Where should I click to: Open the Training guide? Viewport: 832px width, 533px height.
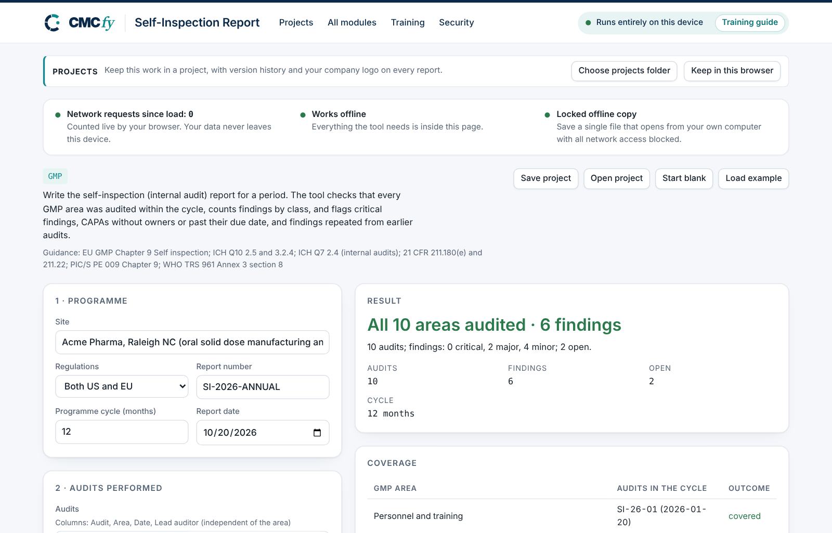click(x=750, y=22)
